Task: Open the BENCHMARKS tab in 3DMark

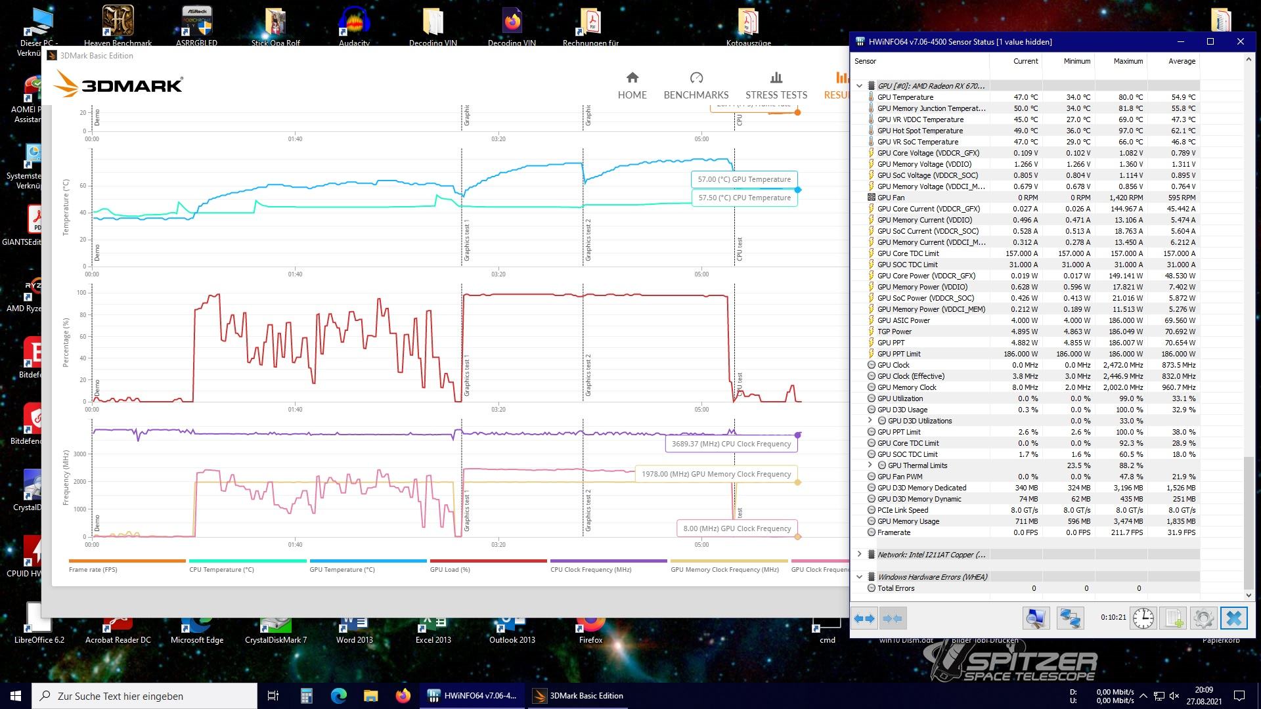Action: click(x=696, y=86)
